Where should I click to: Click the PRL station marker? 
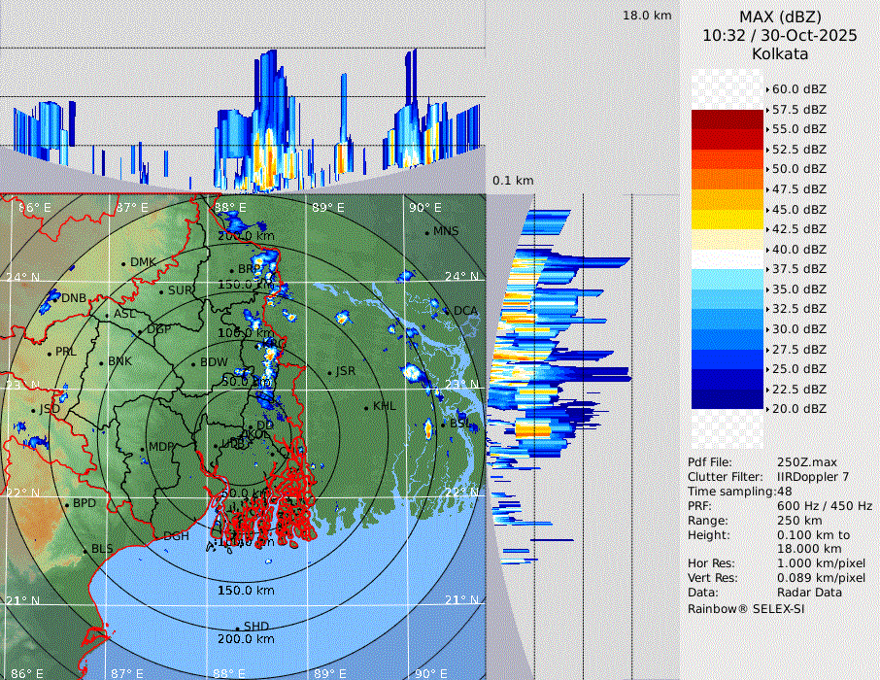point(49,352)
